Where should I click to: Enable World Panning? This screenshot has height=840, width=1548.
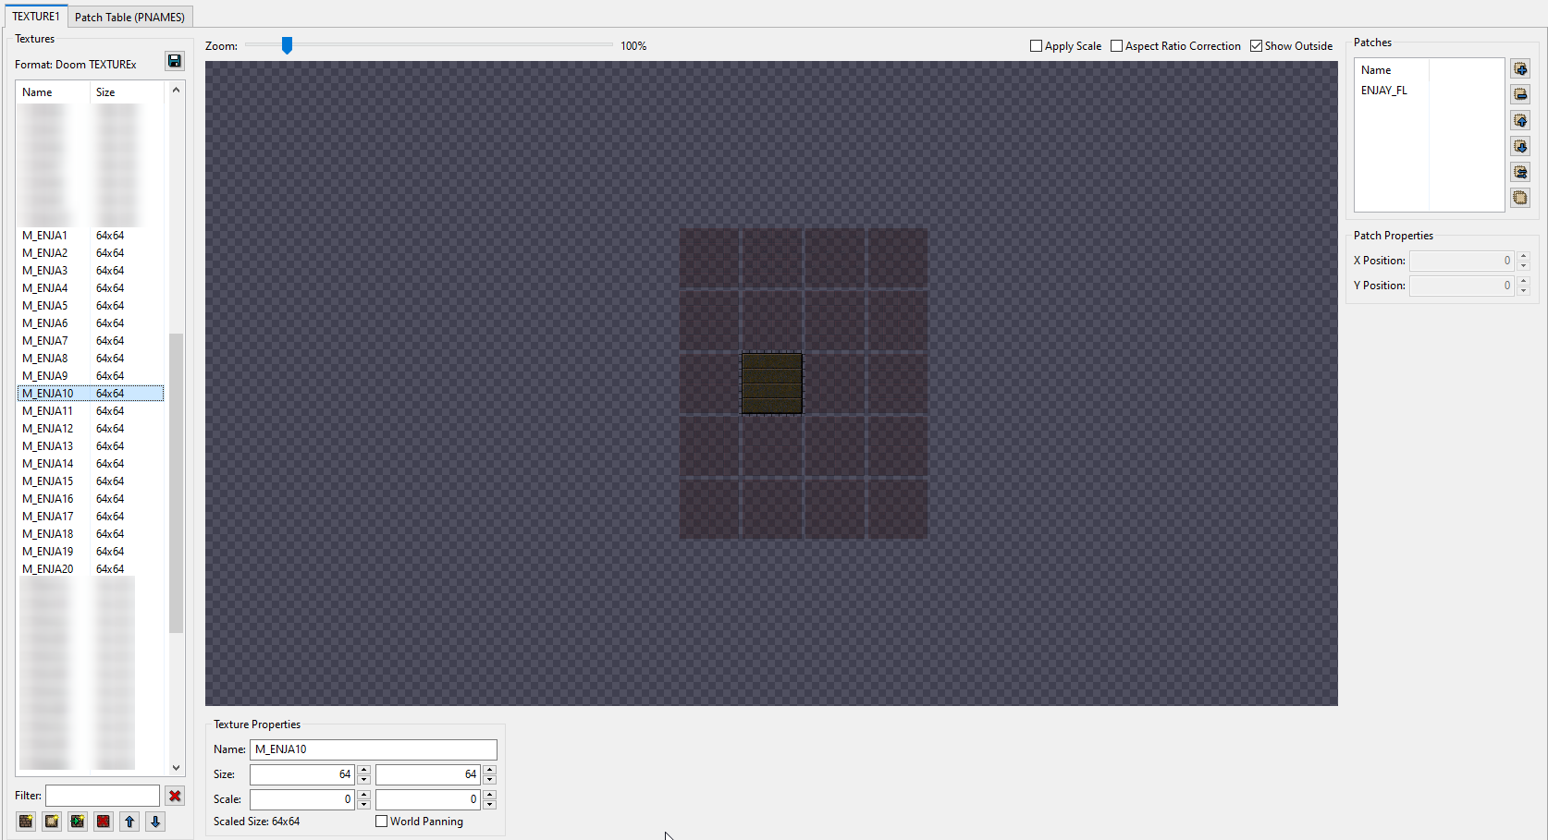pyautogui.click(x=381, y=821)
